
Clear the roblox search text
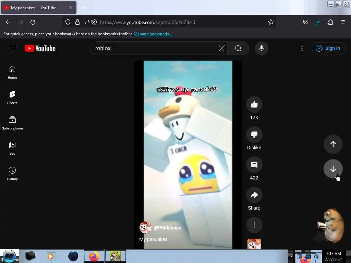[x=222, y=48]
